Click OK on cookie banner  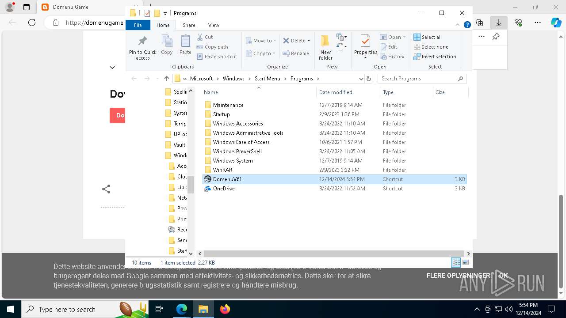[x=504, y=276]
